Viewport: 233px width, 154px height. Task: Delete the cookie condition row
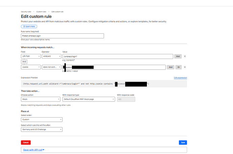click(185, 67)
